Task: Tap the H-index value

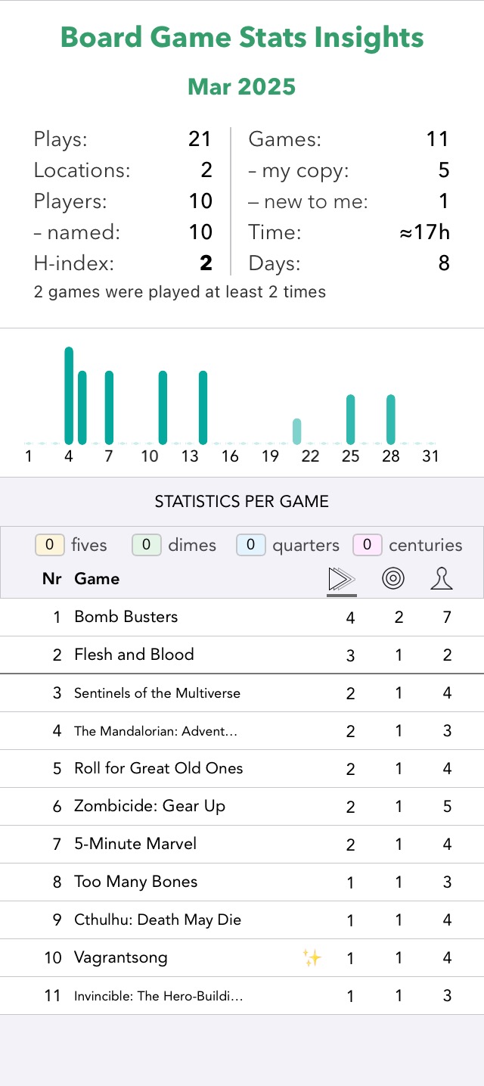Action: [206, 263]
